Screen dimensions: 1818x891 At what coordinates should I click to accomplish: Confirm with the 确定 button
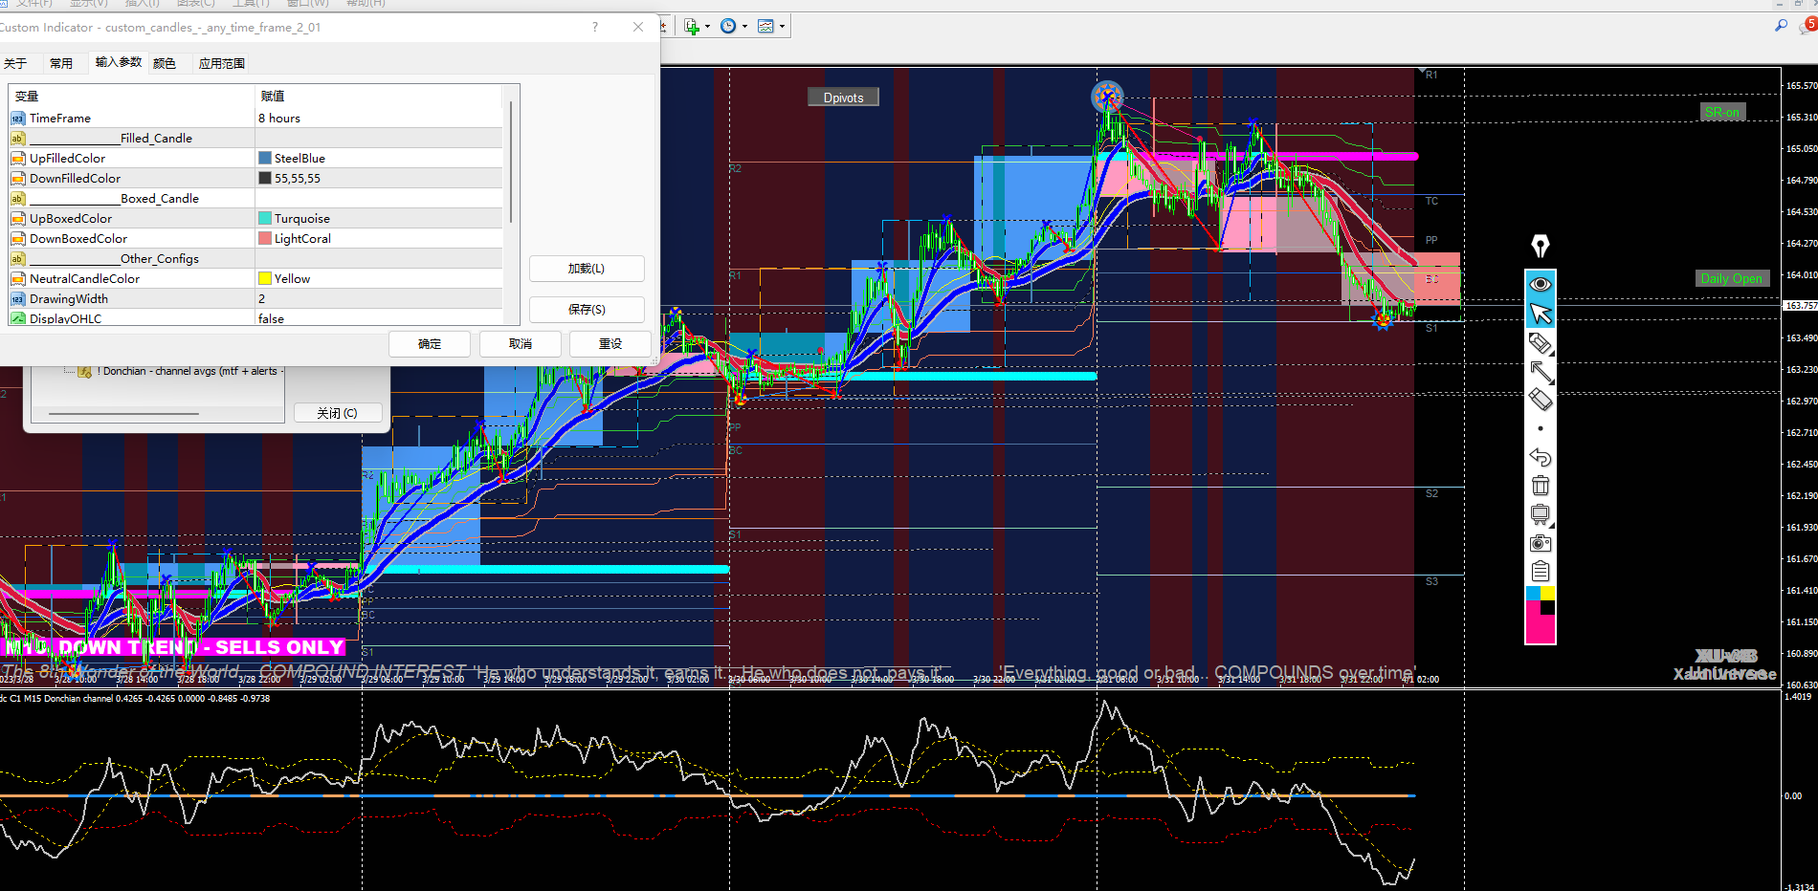[430, 344]
